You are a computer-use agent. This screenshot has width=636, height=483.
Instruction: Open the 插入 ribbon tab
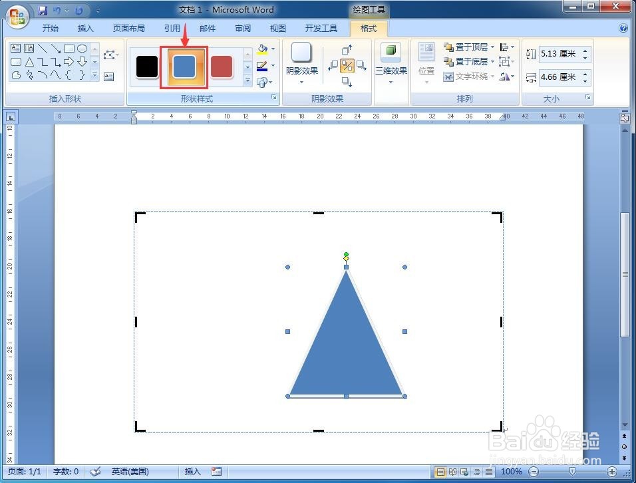(86, 29)
